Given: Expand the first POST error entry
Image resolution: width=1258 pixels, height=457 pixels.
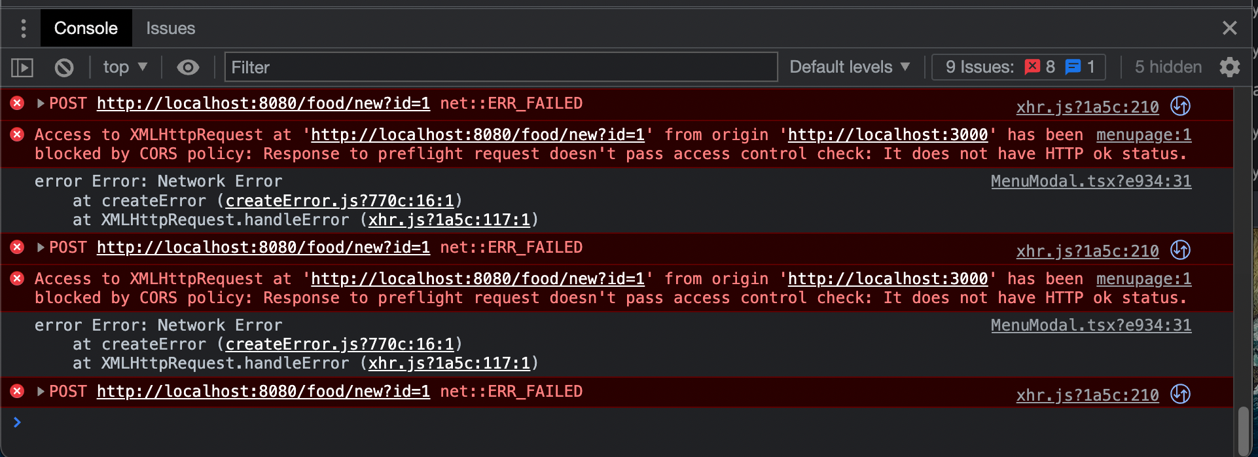Looking at the screenshot, I should [39, 103].
